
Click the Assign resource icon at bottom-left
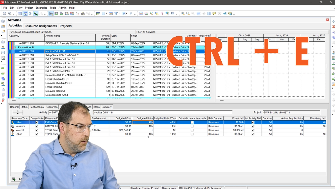[x=14, y=179]
